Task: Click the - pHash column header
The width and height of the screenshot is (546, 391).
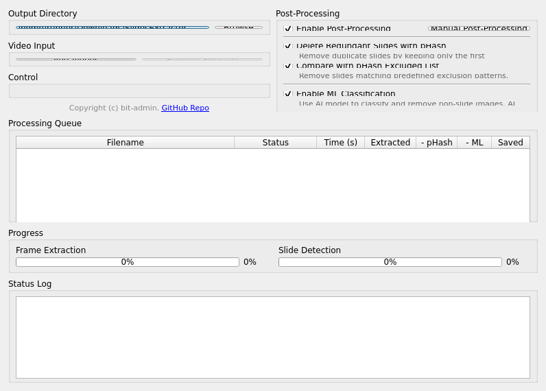Action: 437,143
